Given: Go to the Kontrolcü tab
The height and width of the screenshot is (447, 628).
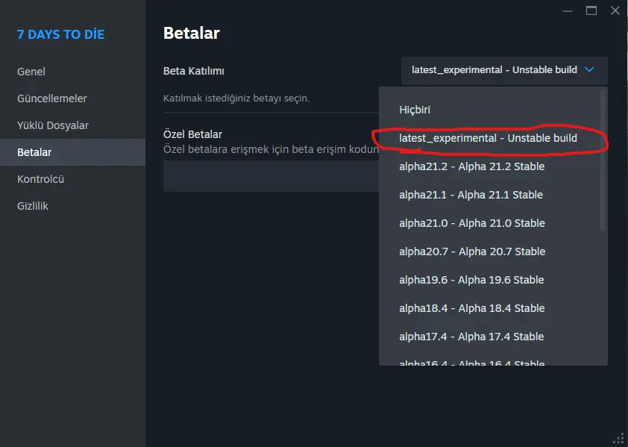Looking at the screenshot, I should click(x=72, y=179).
